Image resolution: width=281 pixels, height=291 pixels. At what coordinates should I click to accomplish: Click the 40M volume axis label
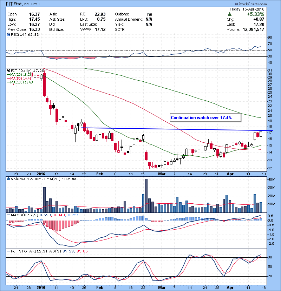click(271, 179)
